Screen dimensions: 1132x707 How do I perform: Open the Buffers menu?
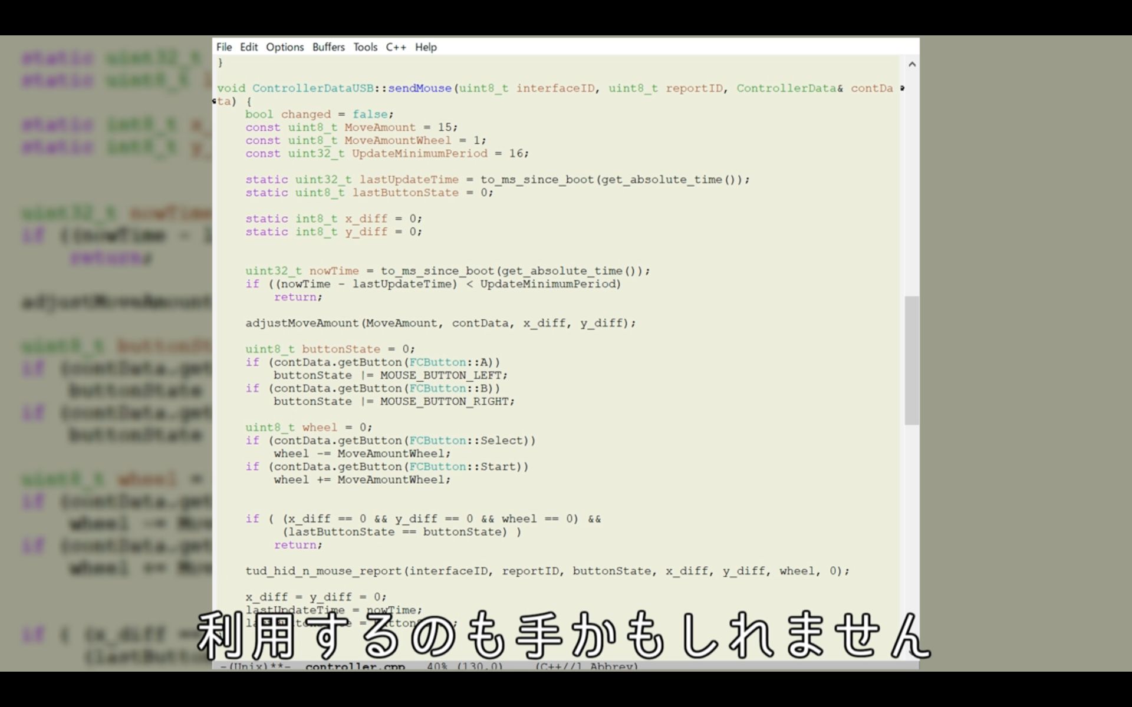328,47
